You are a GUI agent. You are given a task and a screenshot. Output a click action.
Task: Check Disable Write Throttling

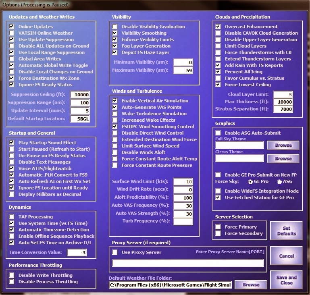tap(12, 275)
